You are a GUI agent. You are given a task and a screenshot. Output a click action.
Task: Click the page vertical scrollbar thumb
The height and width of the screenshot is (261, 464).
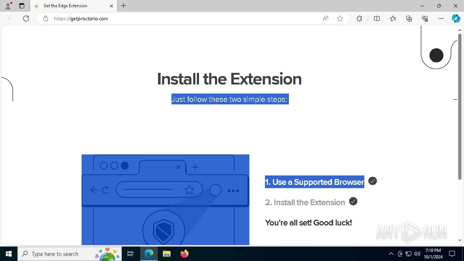(x=460, y=107)
